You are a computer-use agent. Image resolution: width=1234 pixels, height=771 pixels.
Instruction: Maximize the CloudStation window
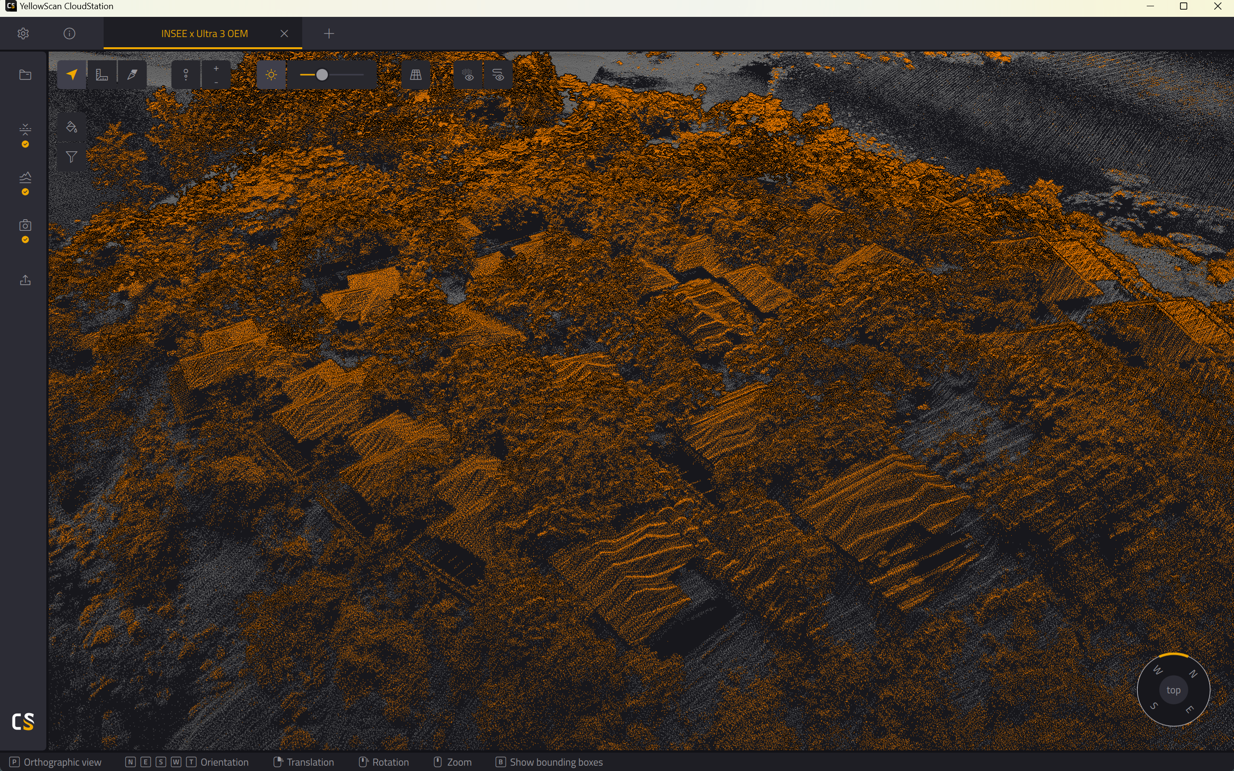tap(1183, 6)
